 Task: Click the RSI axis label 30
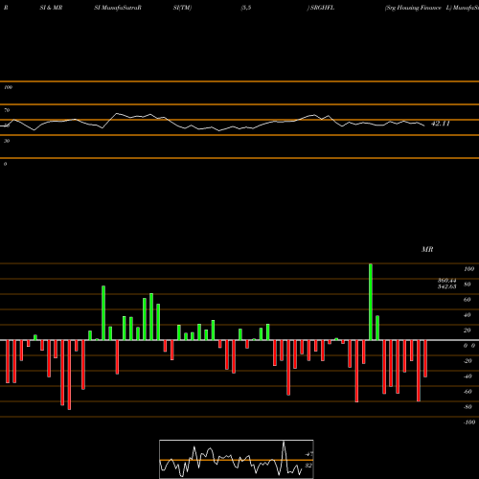pyautogui.click(x=7, y=141)
